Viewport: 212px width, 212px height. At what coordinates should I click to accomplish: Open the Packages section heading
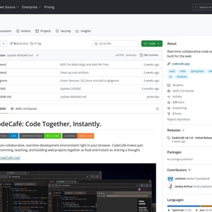174,152
